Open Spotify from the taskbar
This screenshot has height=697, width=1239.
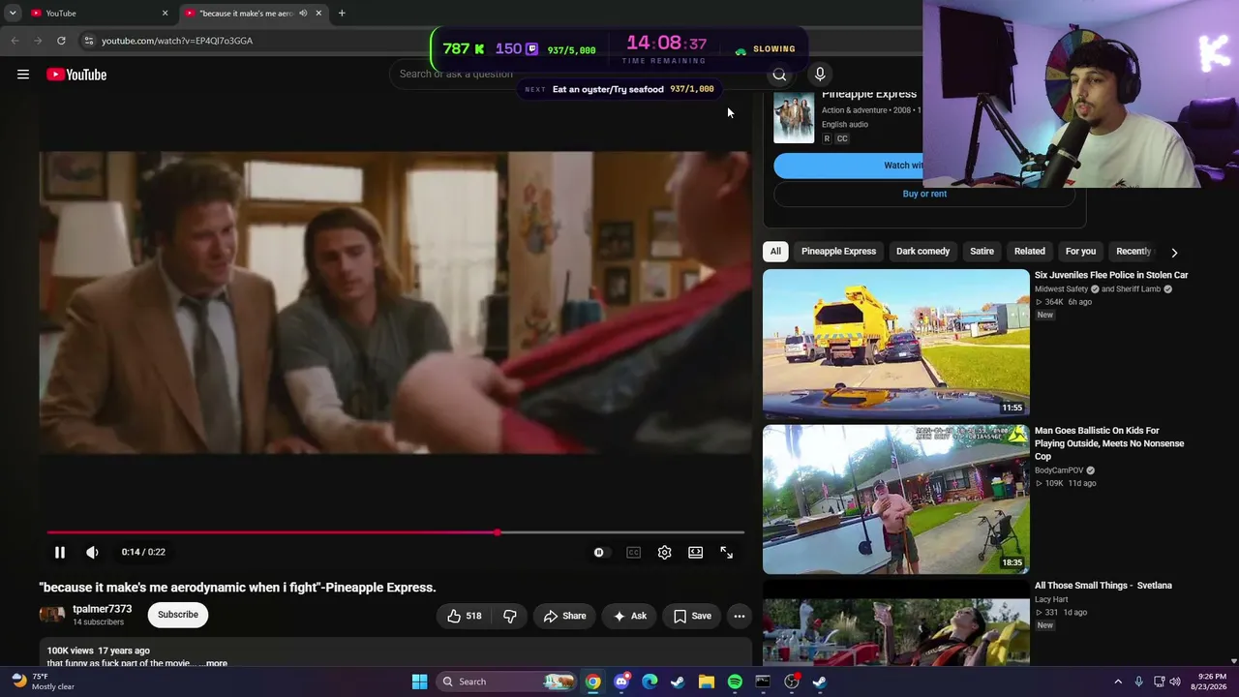click(735, 682)
